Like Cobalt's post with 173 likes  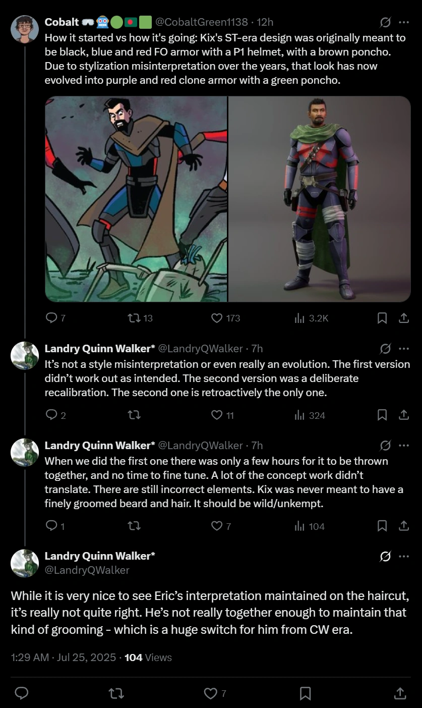pyautogui.click(x=217, y=318)
